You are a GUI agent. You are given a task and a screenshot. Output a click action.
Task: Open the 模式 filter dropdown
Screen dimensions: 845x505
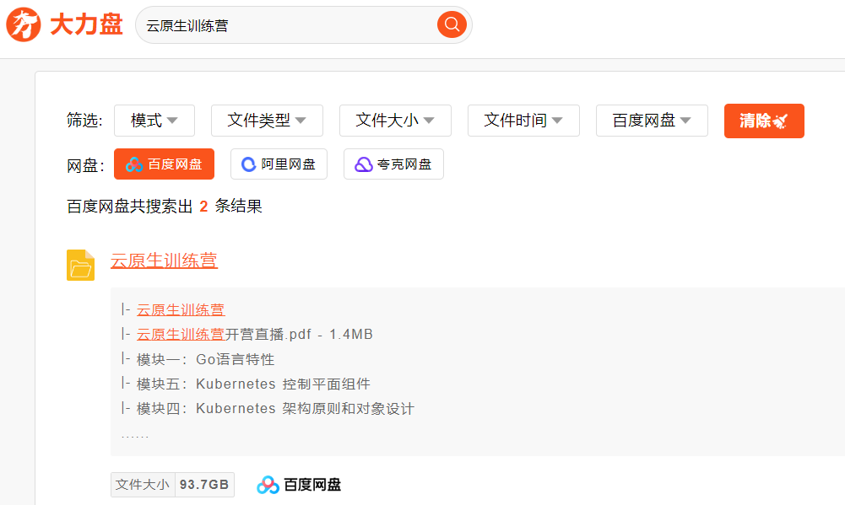154,121
